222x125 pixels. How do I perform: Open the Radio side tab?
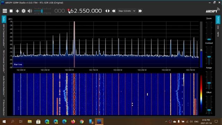[x=4, y=19]
